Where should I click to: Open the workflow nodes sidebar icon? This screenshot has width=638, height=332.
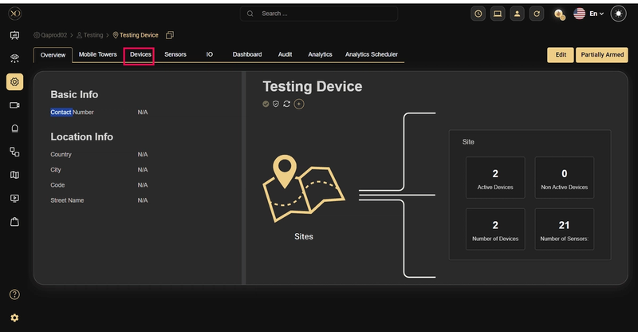click(14, 152)
